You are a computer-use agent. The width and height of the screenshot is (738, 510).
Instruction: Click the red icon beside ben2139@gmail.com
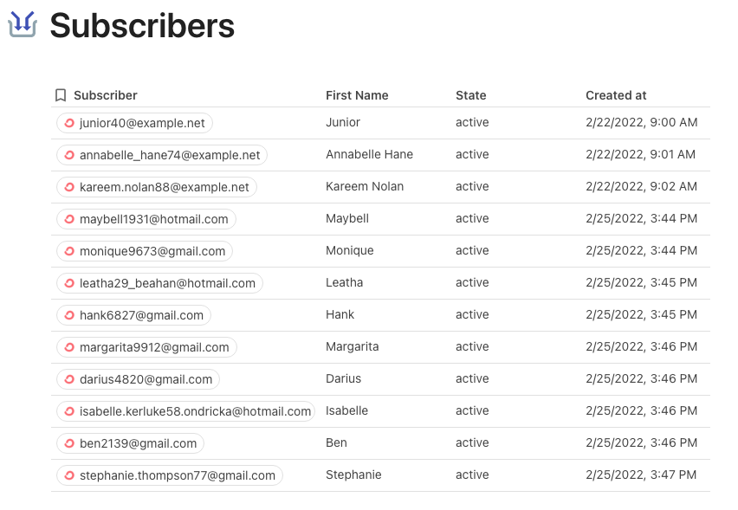(x=69, y=443)
